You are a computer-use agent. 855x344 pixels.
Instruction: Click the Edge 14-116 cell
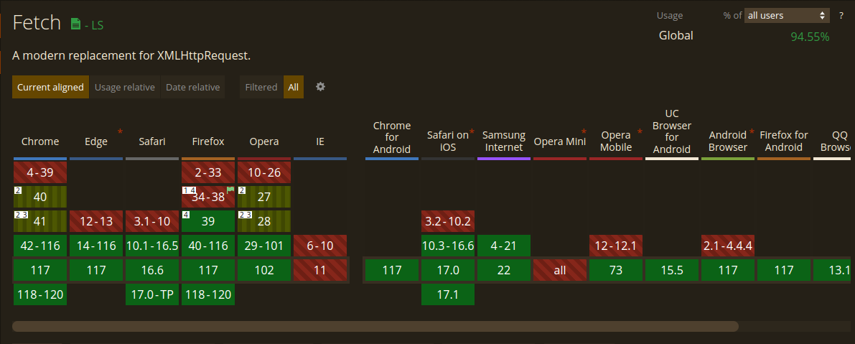tap(96, 246)
